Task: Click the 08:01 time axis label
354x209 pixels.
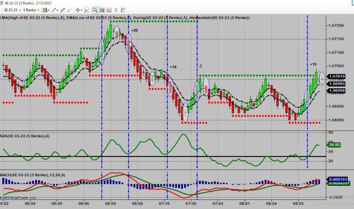Action: [245, 203]
